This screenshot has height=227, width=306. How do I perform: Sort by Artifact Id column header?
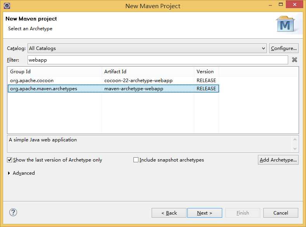click(x=148, y=72)
